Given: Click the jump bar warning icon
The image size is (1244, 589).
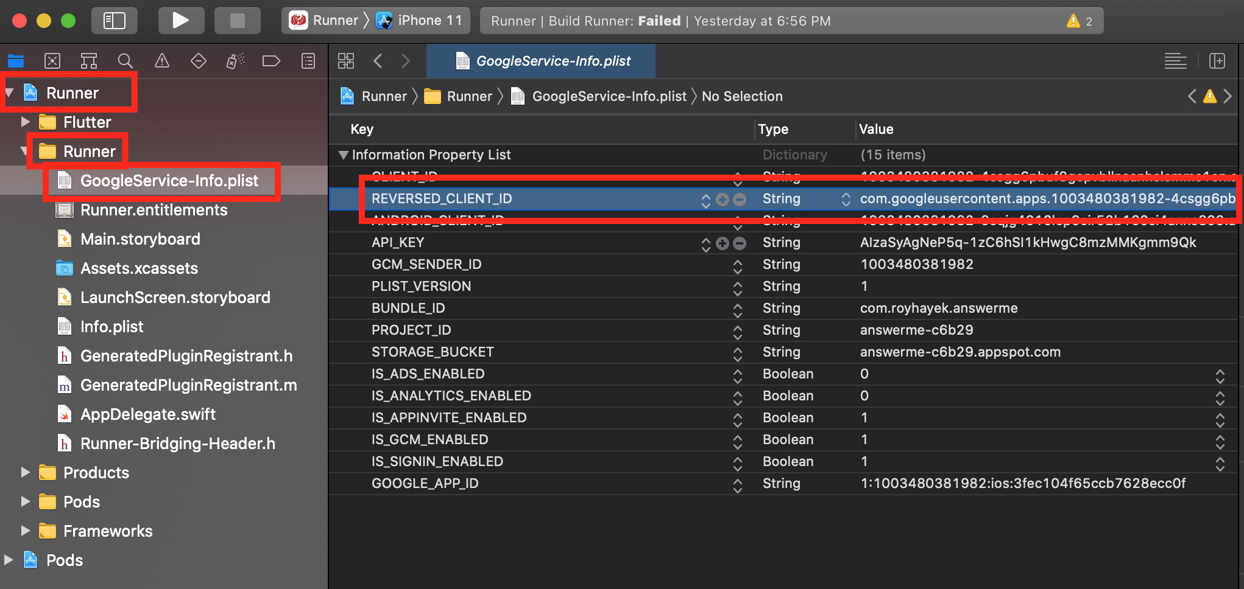Looking at the screenshot, I should coord(1210,96).
